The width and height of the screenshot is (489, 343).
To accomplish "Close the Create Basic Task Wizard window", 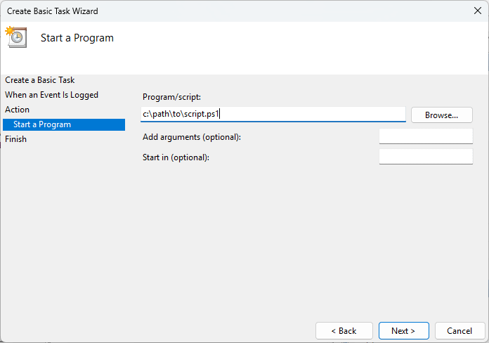I will click(x=478, y=11).
